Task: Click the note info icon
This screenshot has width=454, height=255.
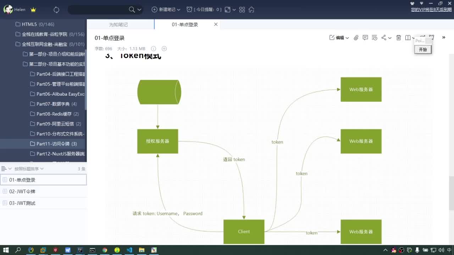Action: coord(154,49)
